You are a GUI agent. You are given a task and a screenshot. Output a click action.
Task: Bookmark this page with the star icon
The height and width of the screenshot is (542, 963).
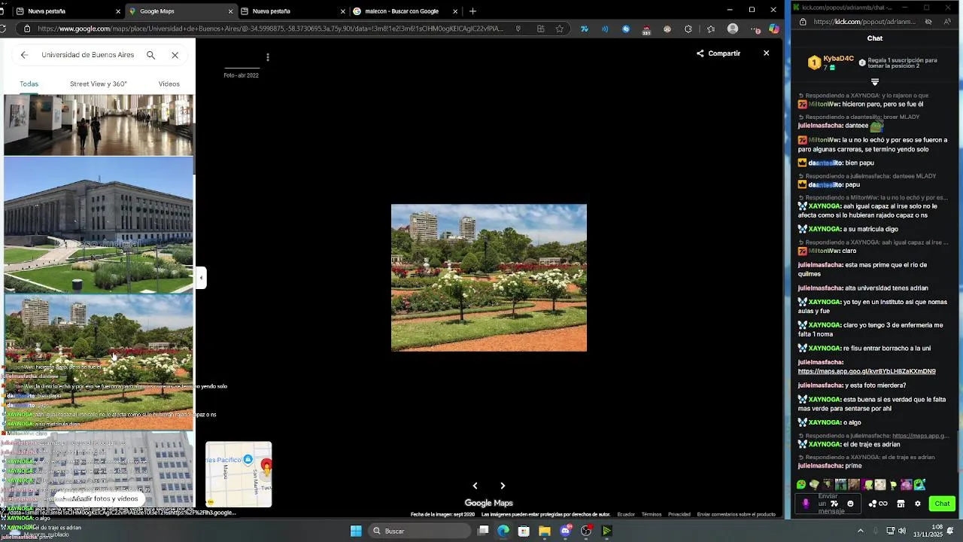point(559,29)
